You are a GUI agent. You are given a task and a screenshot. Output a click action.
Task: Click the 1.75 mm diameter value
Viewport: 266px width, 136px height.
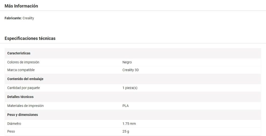coord(129,124)
